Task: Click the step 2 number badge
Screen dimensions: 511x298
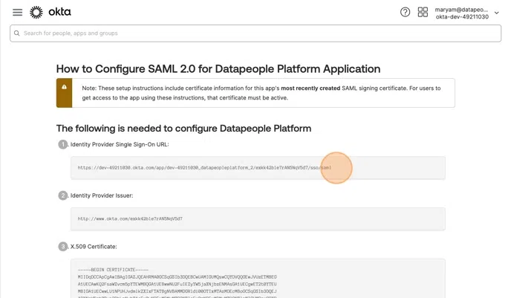Action: click(63, 195)
